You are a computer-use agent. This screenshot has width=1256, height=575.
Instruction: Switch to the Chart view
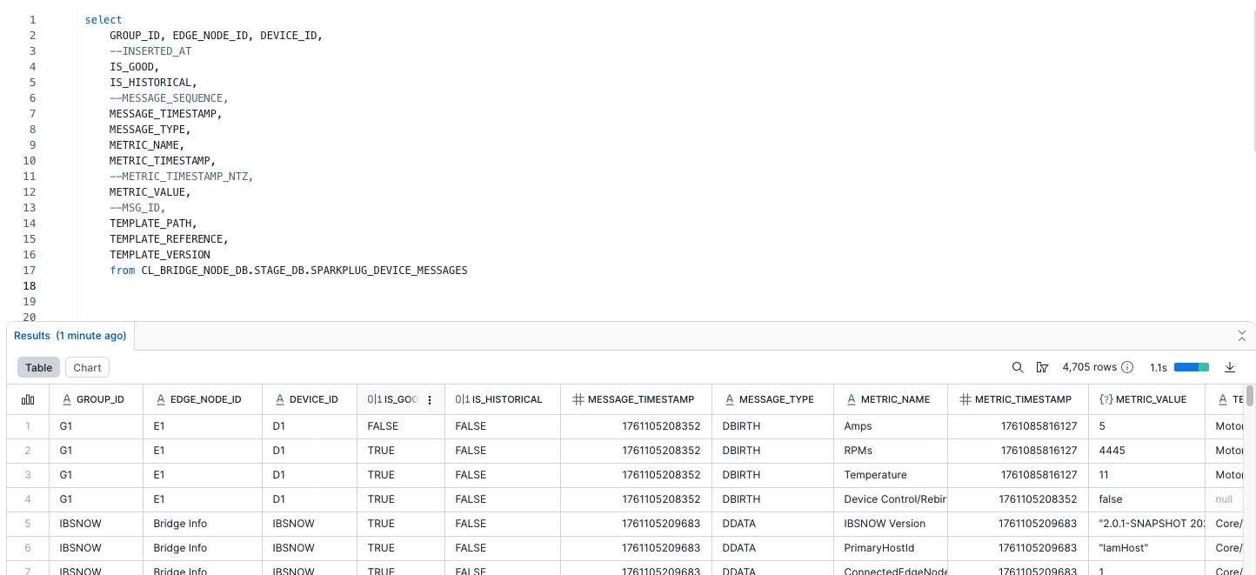tap(87, 367)
